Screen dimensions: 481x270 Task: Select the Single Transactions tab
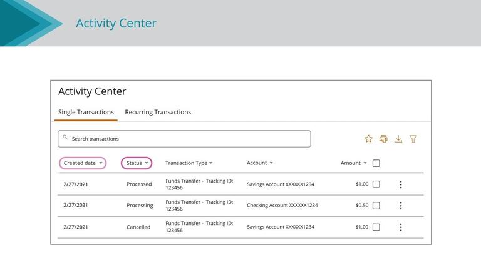[86, 112]
